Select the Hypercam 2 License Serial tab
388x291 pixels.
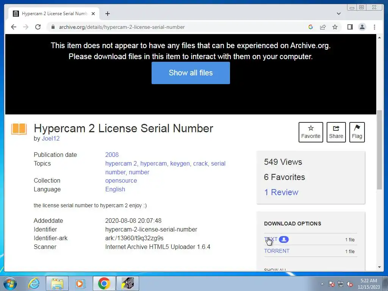pos(54,14)
